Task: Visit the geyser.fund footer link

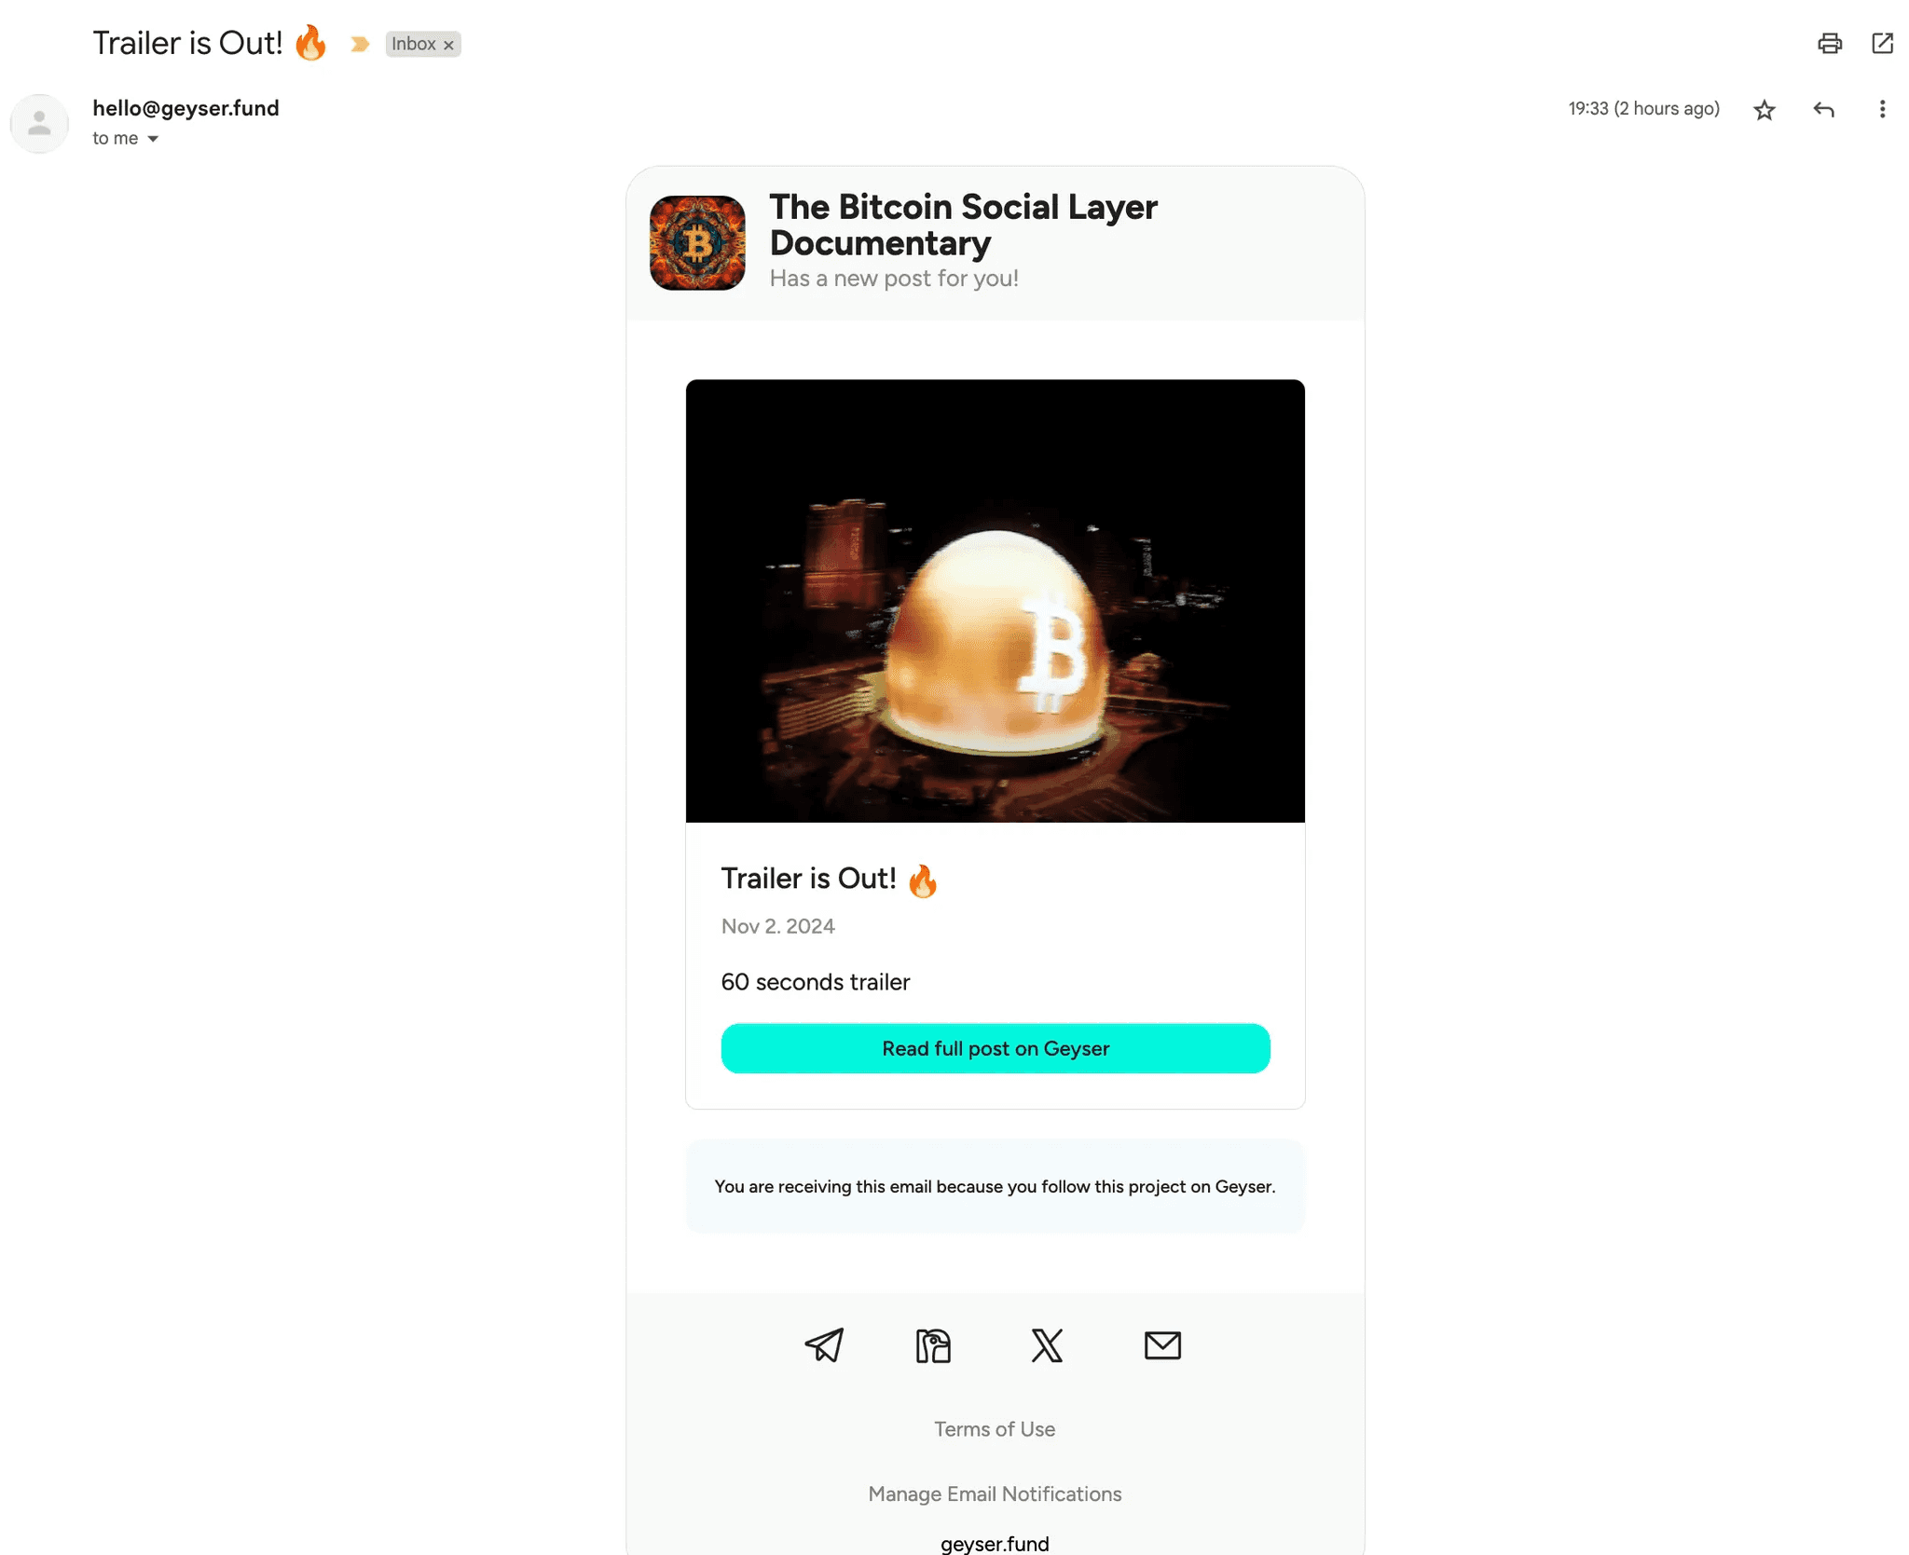Action: 994,1543
